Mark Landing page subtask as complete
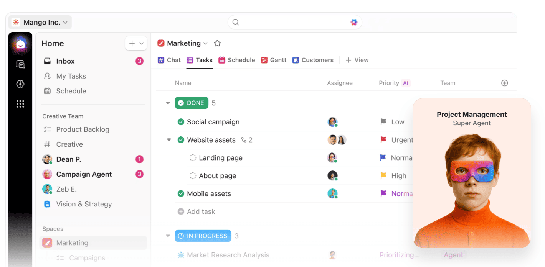545x267 pixels. click(193, 158)
